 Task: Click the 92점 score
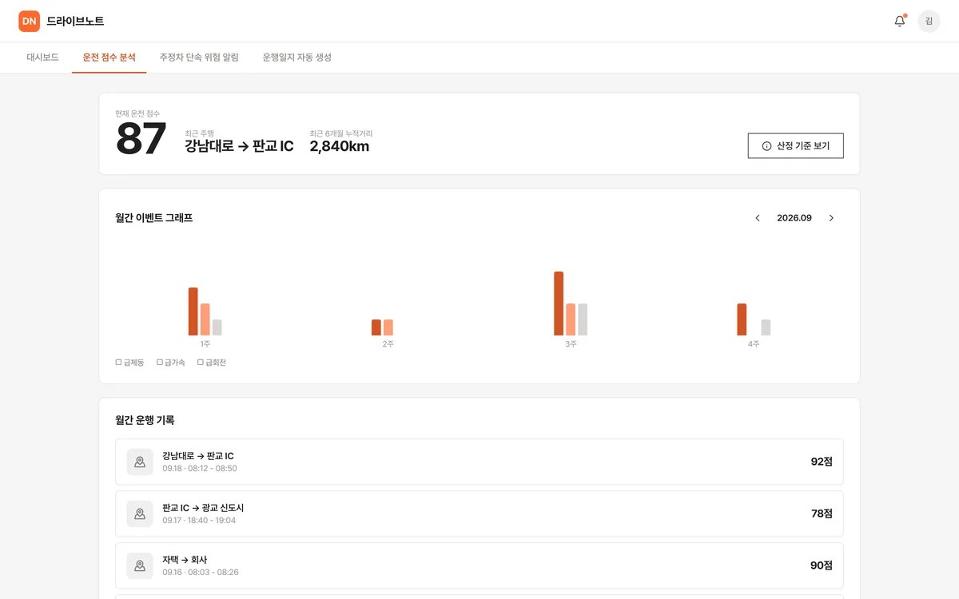[x=822, y=462]
